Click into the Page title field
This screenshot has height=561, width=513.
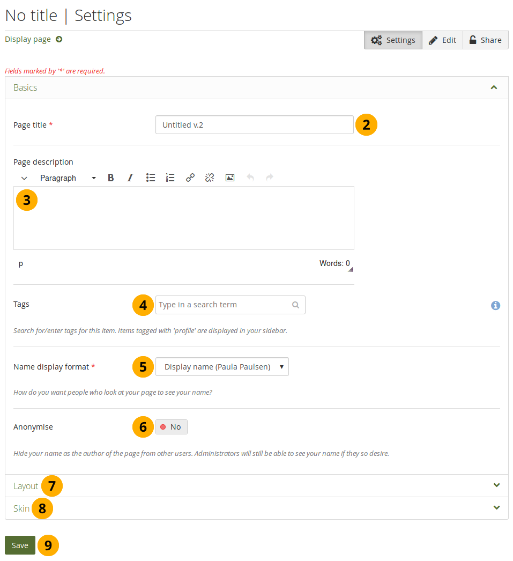click(x=254, y=125)
